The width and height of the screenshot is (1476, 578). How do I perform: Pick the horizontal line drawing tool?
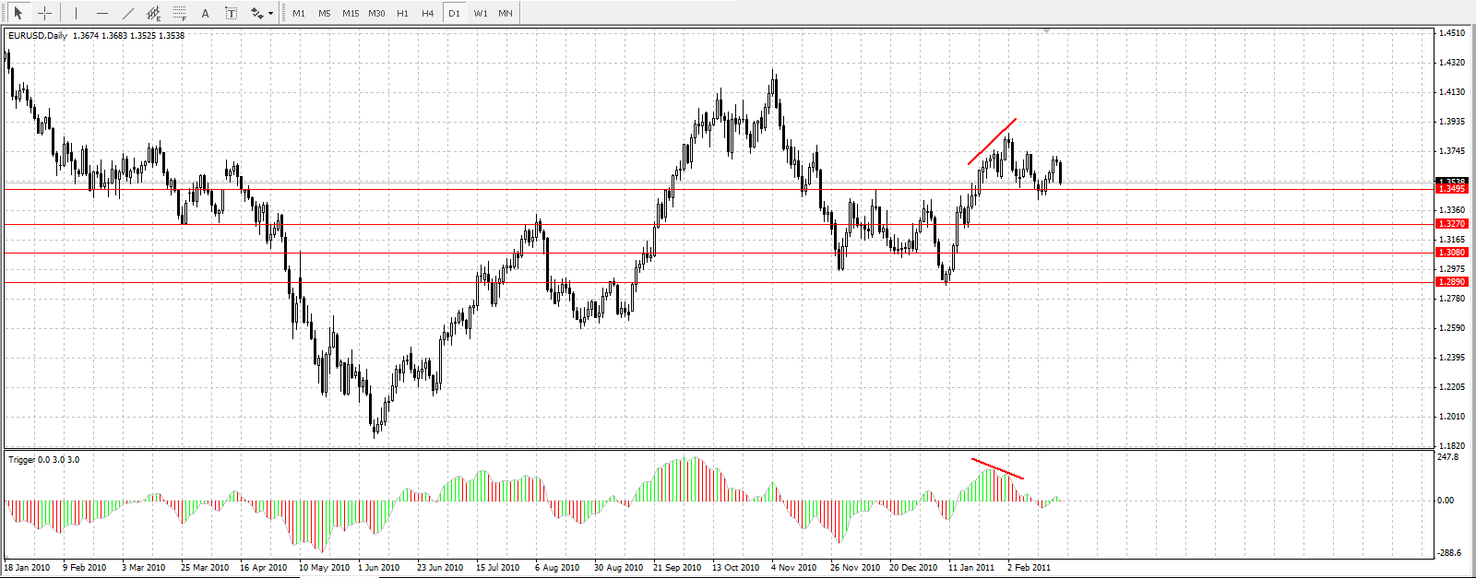point(101,14)
